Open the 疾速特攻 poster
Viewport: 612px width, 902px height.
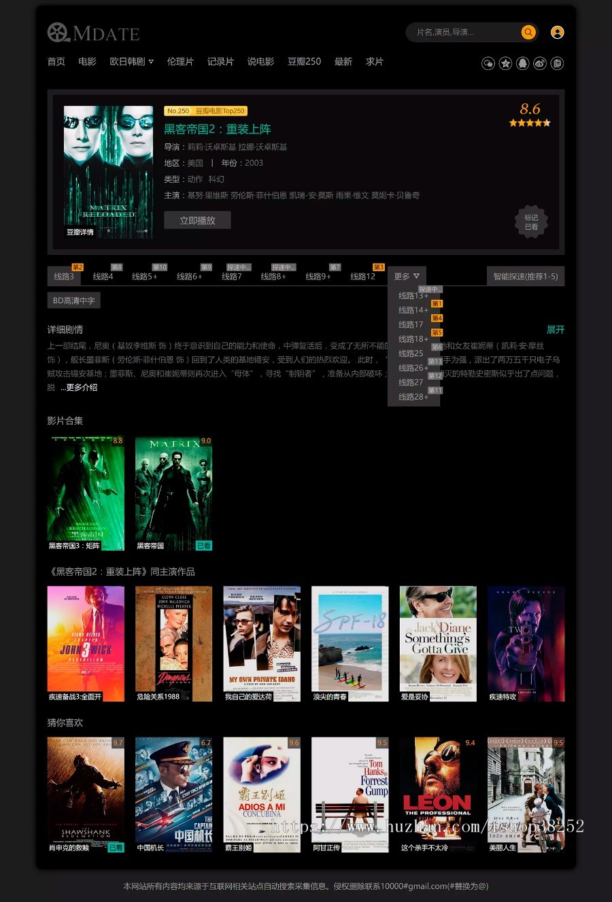point(526,644)
